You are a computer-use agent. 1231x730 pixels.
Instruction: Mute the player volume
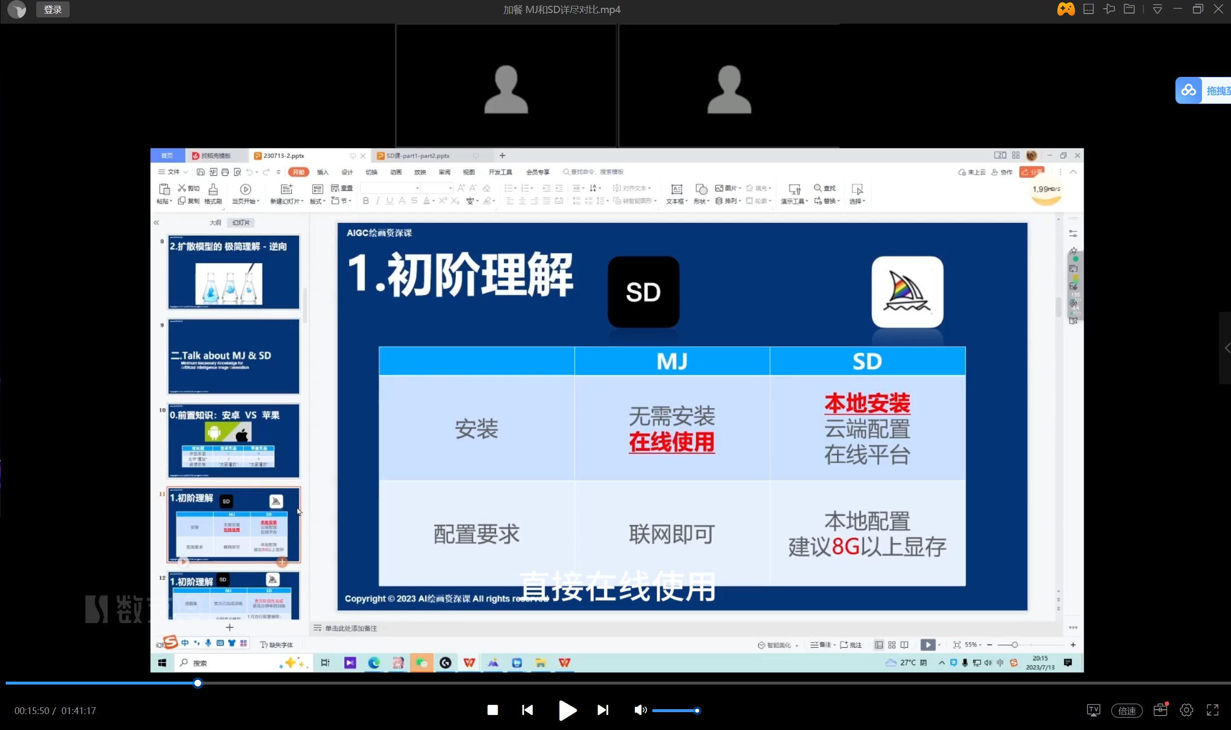pyautogui.click(x=640, y=710)
